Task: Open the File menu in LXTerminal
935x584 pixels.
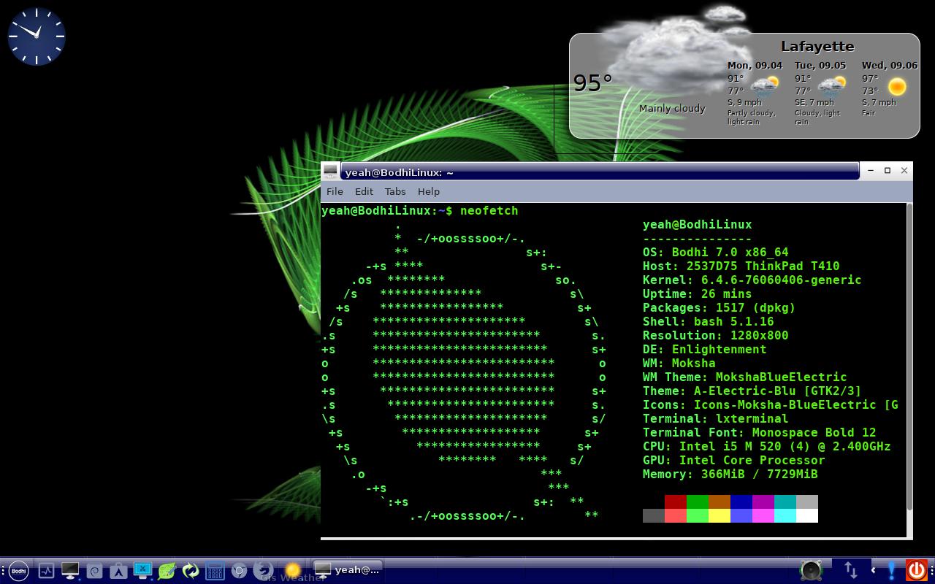Action: [335, 191]
